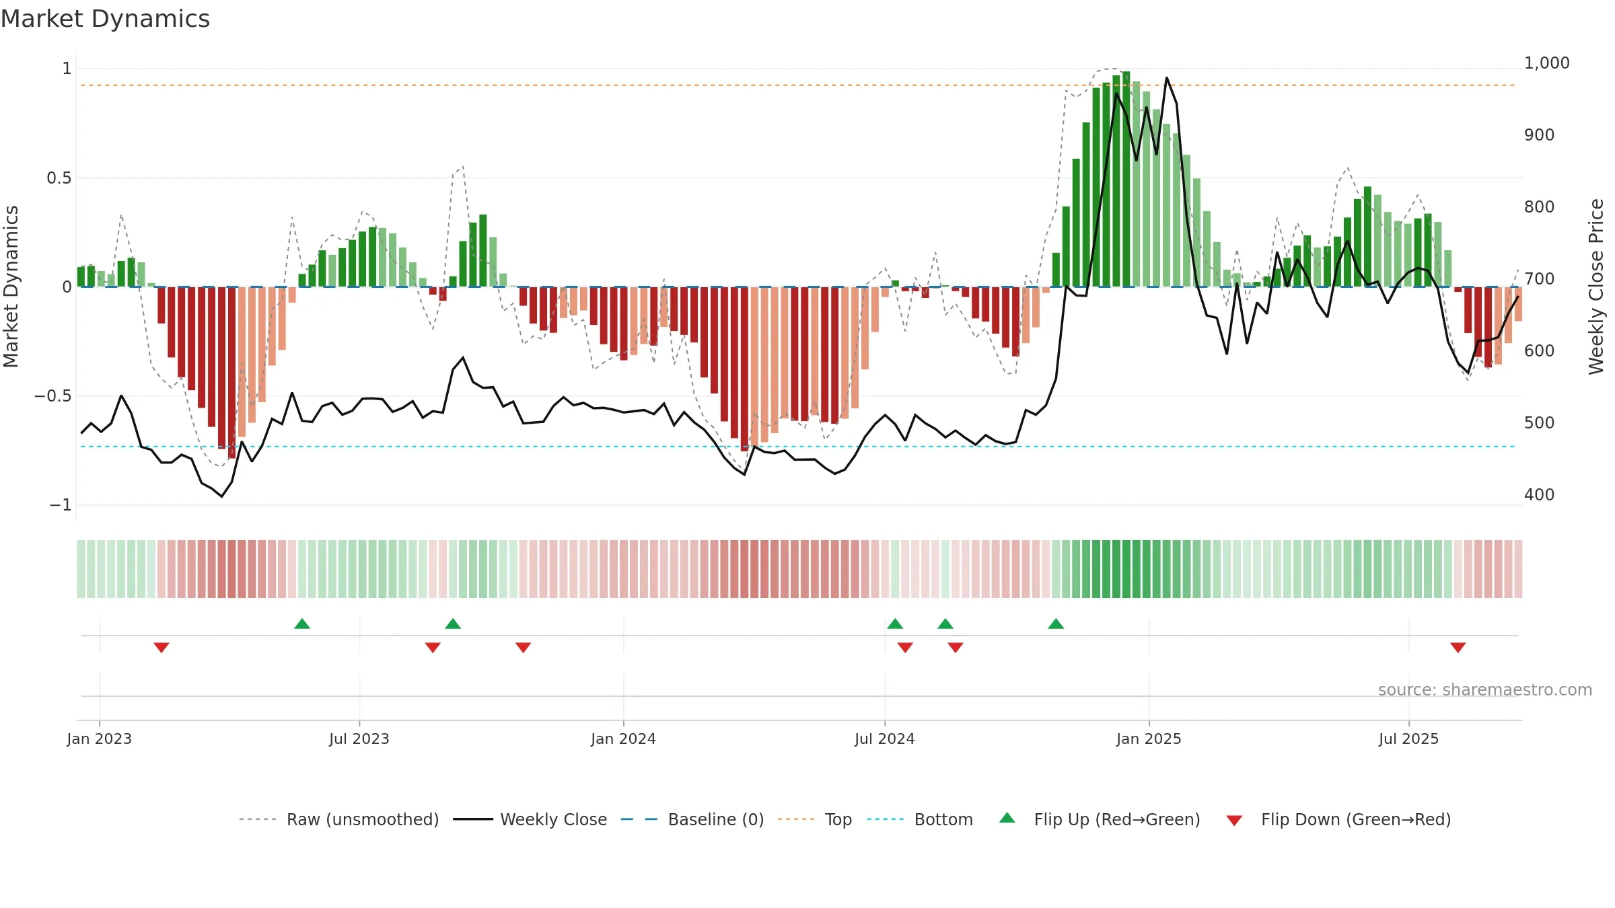Toggle Flip Up (Red→Green) legend entry
Image resolution: width=1615 pixels, height=908 pixels.
(1100, 819)
